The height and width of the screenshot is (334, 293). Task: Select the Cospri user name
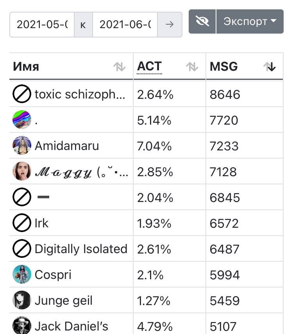tap(53, 275)
